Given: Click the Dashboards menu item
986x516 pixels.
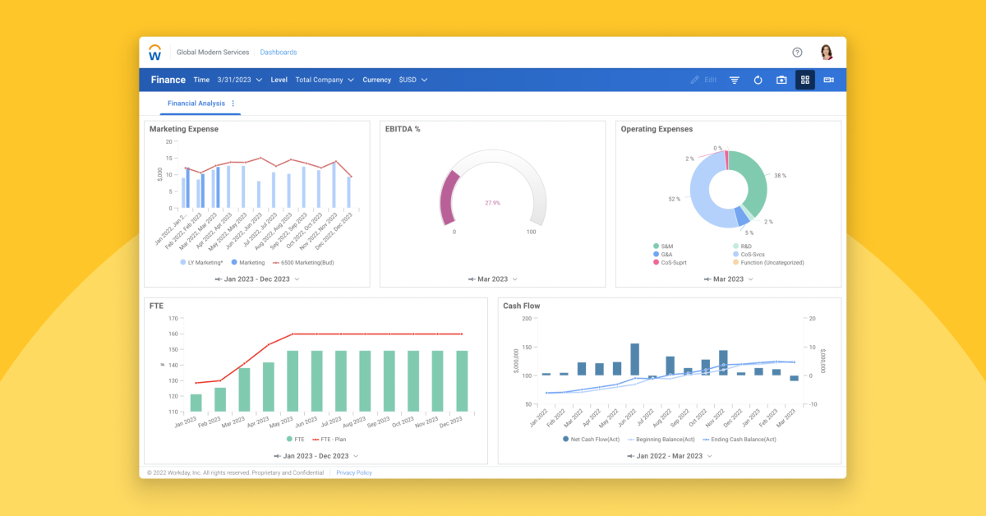Looking at the screenshot, I should [279, 52].
